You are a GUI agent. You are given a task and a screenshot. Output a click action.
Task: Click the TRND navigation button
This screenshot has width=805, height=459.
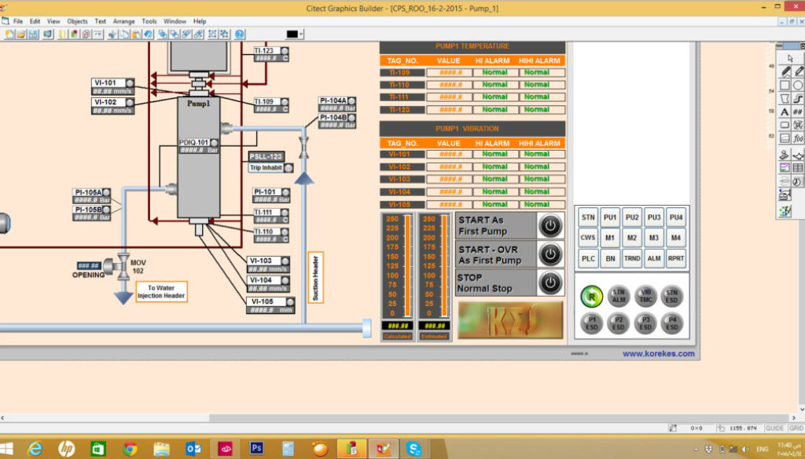[632, 259]
